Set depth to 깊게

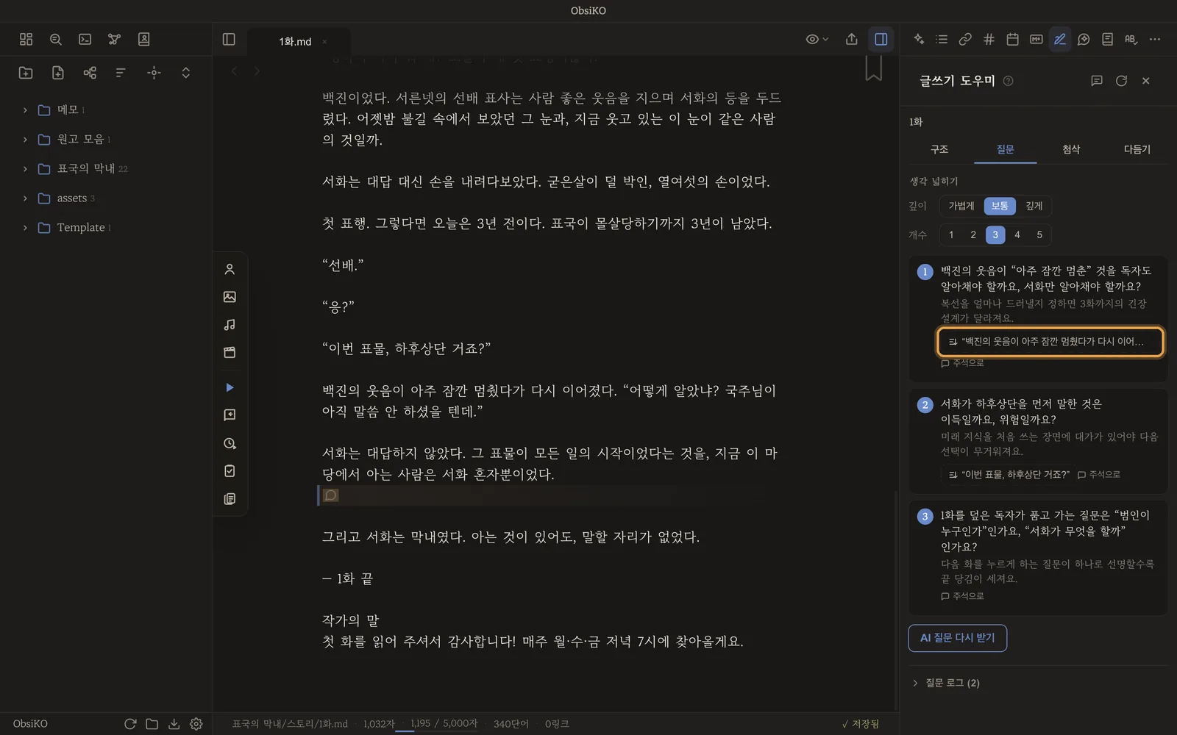(1034, 206)
